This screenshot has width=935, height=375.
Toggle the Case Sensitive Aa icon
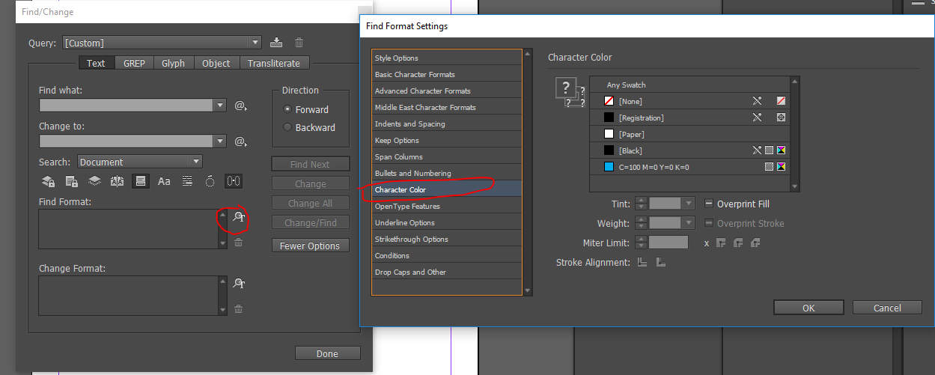tap(164, 180)
